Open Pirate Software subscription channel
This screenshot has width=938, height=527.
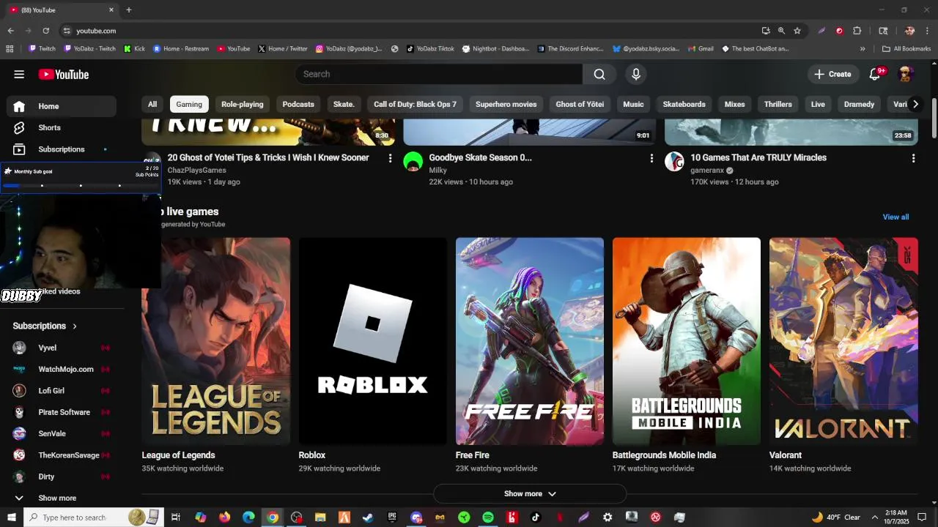(x=62, y=412)
